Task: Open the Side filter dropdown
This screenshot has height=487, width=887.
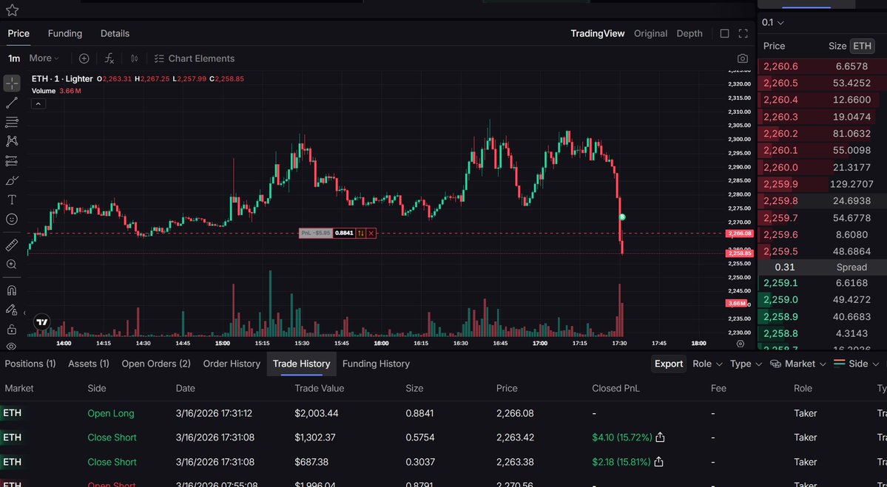Action: point(857,364)
